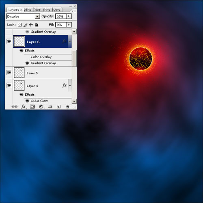Hide Layer 6 visibility eye

click(9, 41)
